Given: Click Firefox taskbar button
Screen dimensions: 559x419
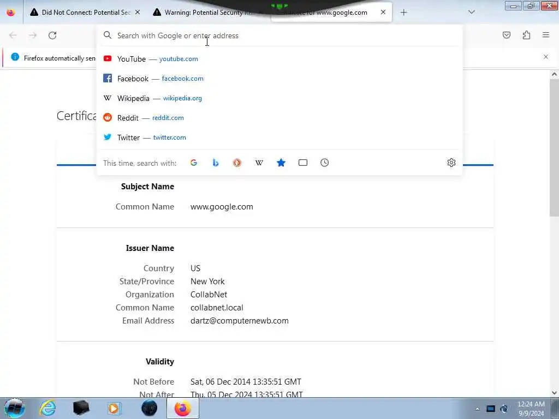Looking at the screenshot, I should click(x=182, y=408).
